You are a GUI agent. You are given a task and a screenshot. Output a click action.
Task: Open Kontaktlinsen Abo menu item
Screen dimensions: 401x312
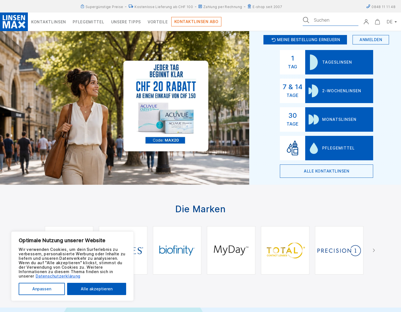tap(196, 22)
